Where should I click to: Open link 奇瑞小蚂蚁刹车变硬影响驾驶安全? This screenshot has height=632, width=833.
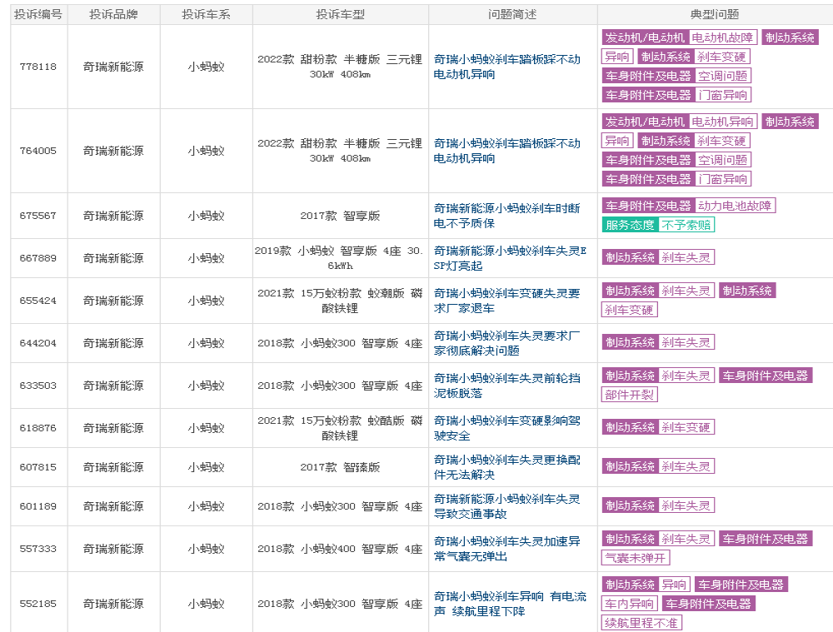click(x=506, y=428)
